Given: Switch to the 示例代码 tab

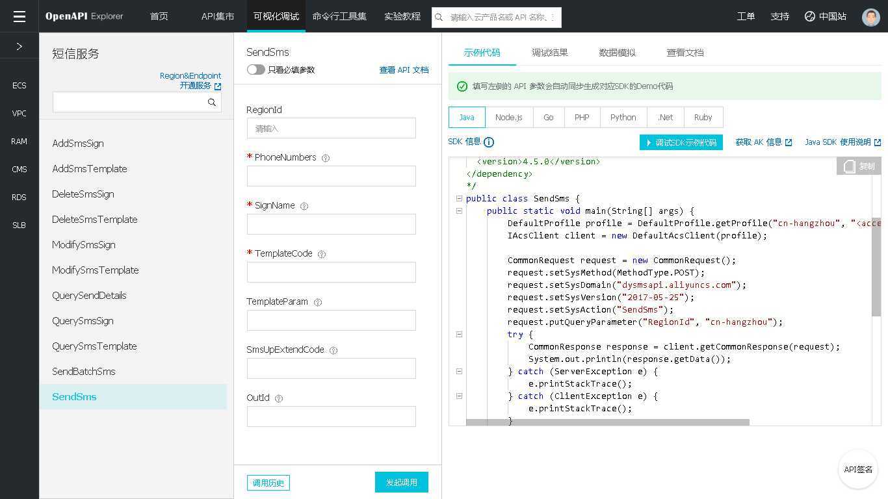Looking at the screenshot, I should [x=482, y=53].
